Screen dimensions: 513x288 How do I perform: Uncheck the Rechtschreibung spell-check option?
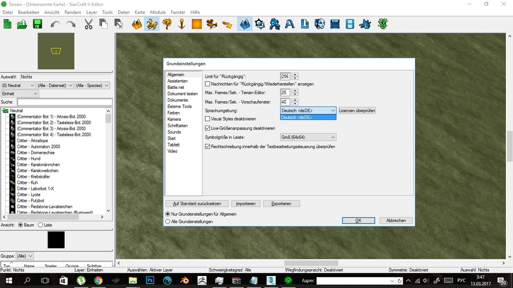(208, 147)
